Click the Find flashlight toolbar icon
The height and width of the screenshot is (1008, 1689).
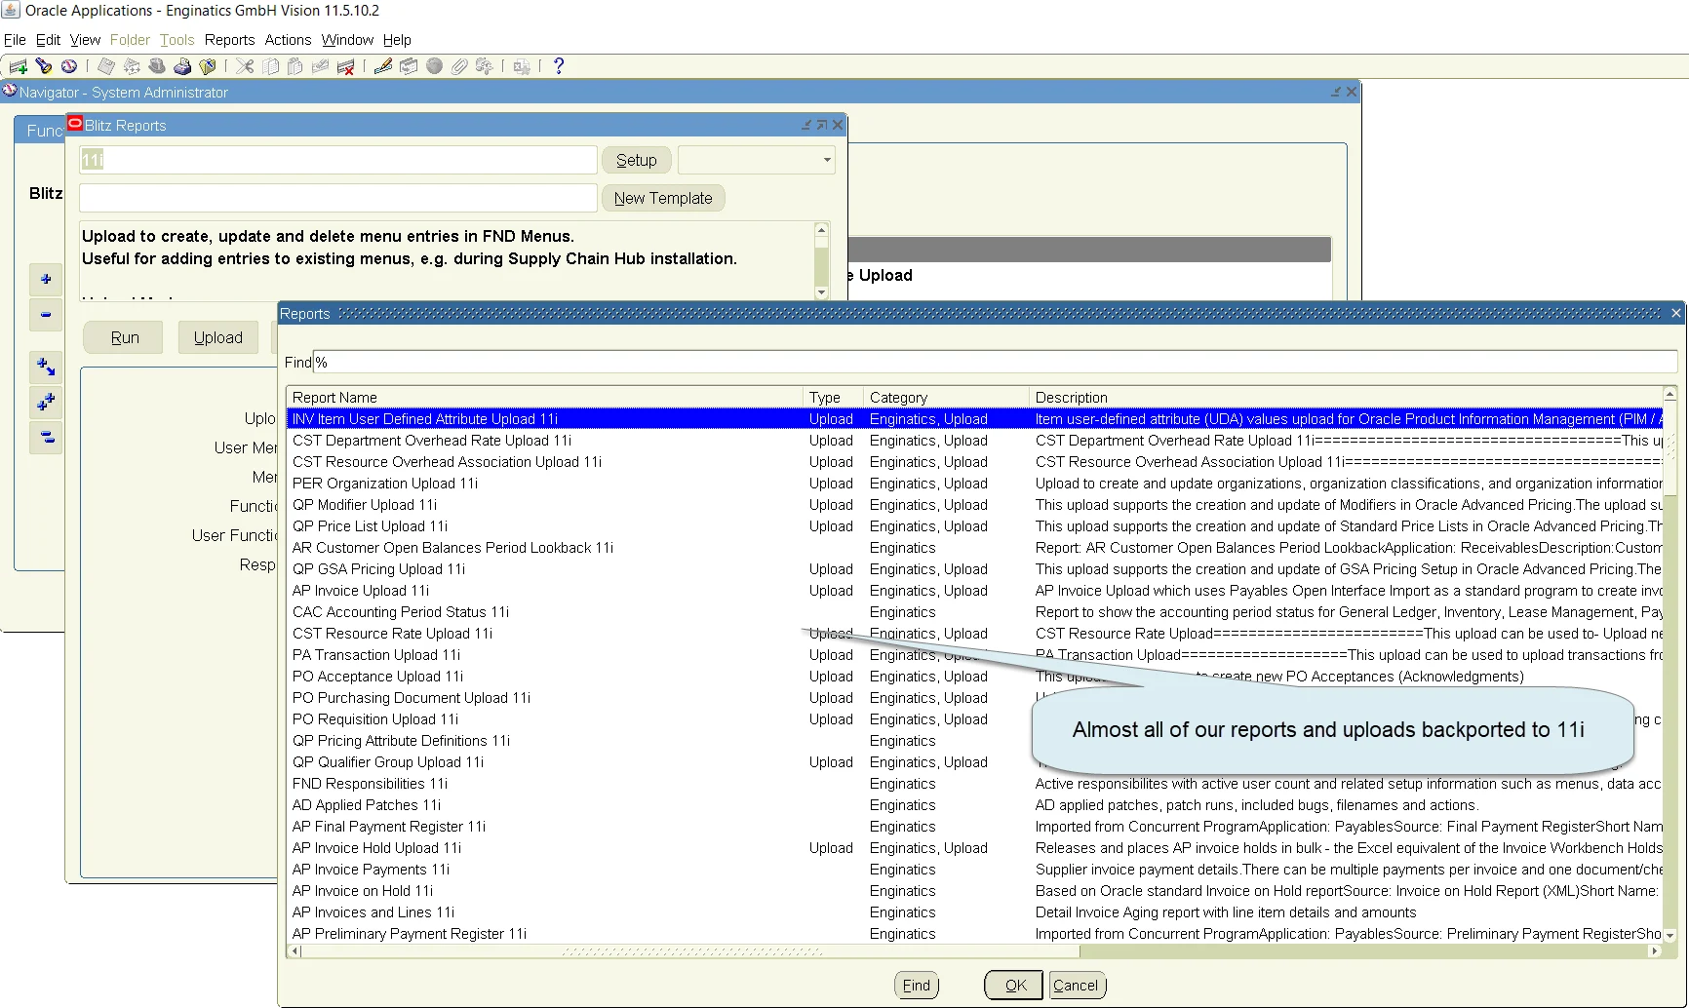coord(44,66)
